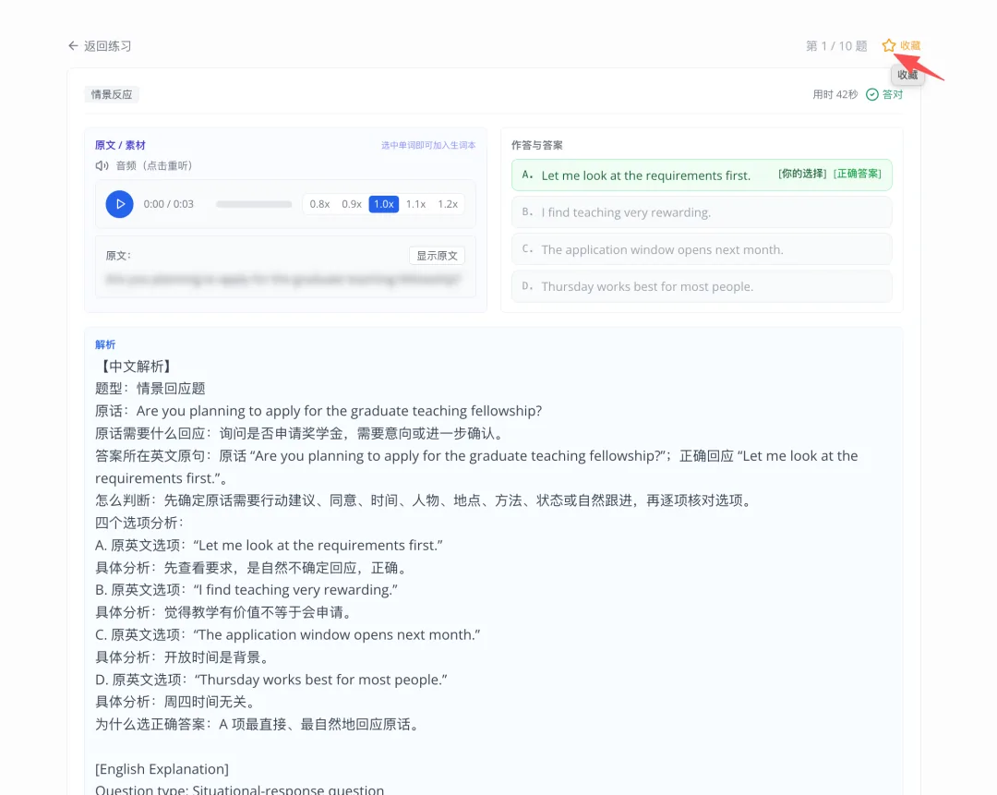Click the 第 1 / 10 题 question counter

[836, 46]
